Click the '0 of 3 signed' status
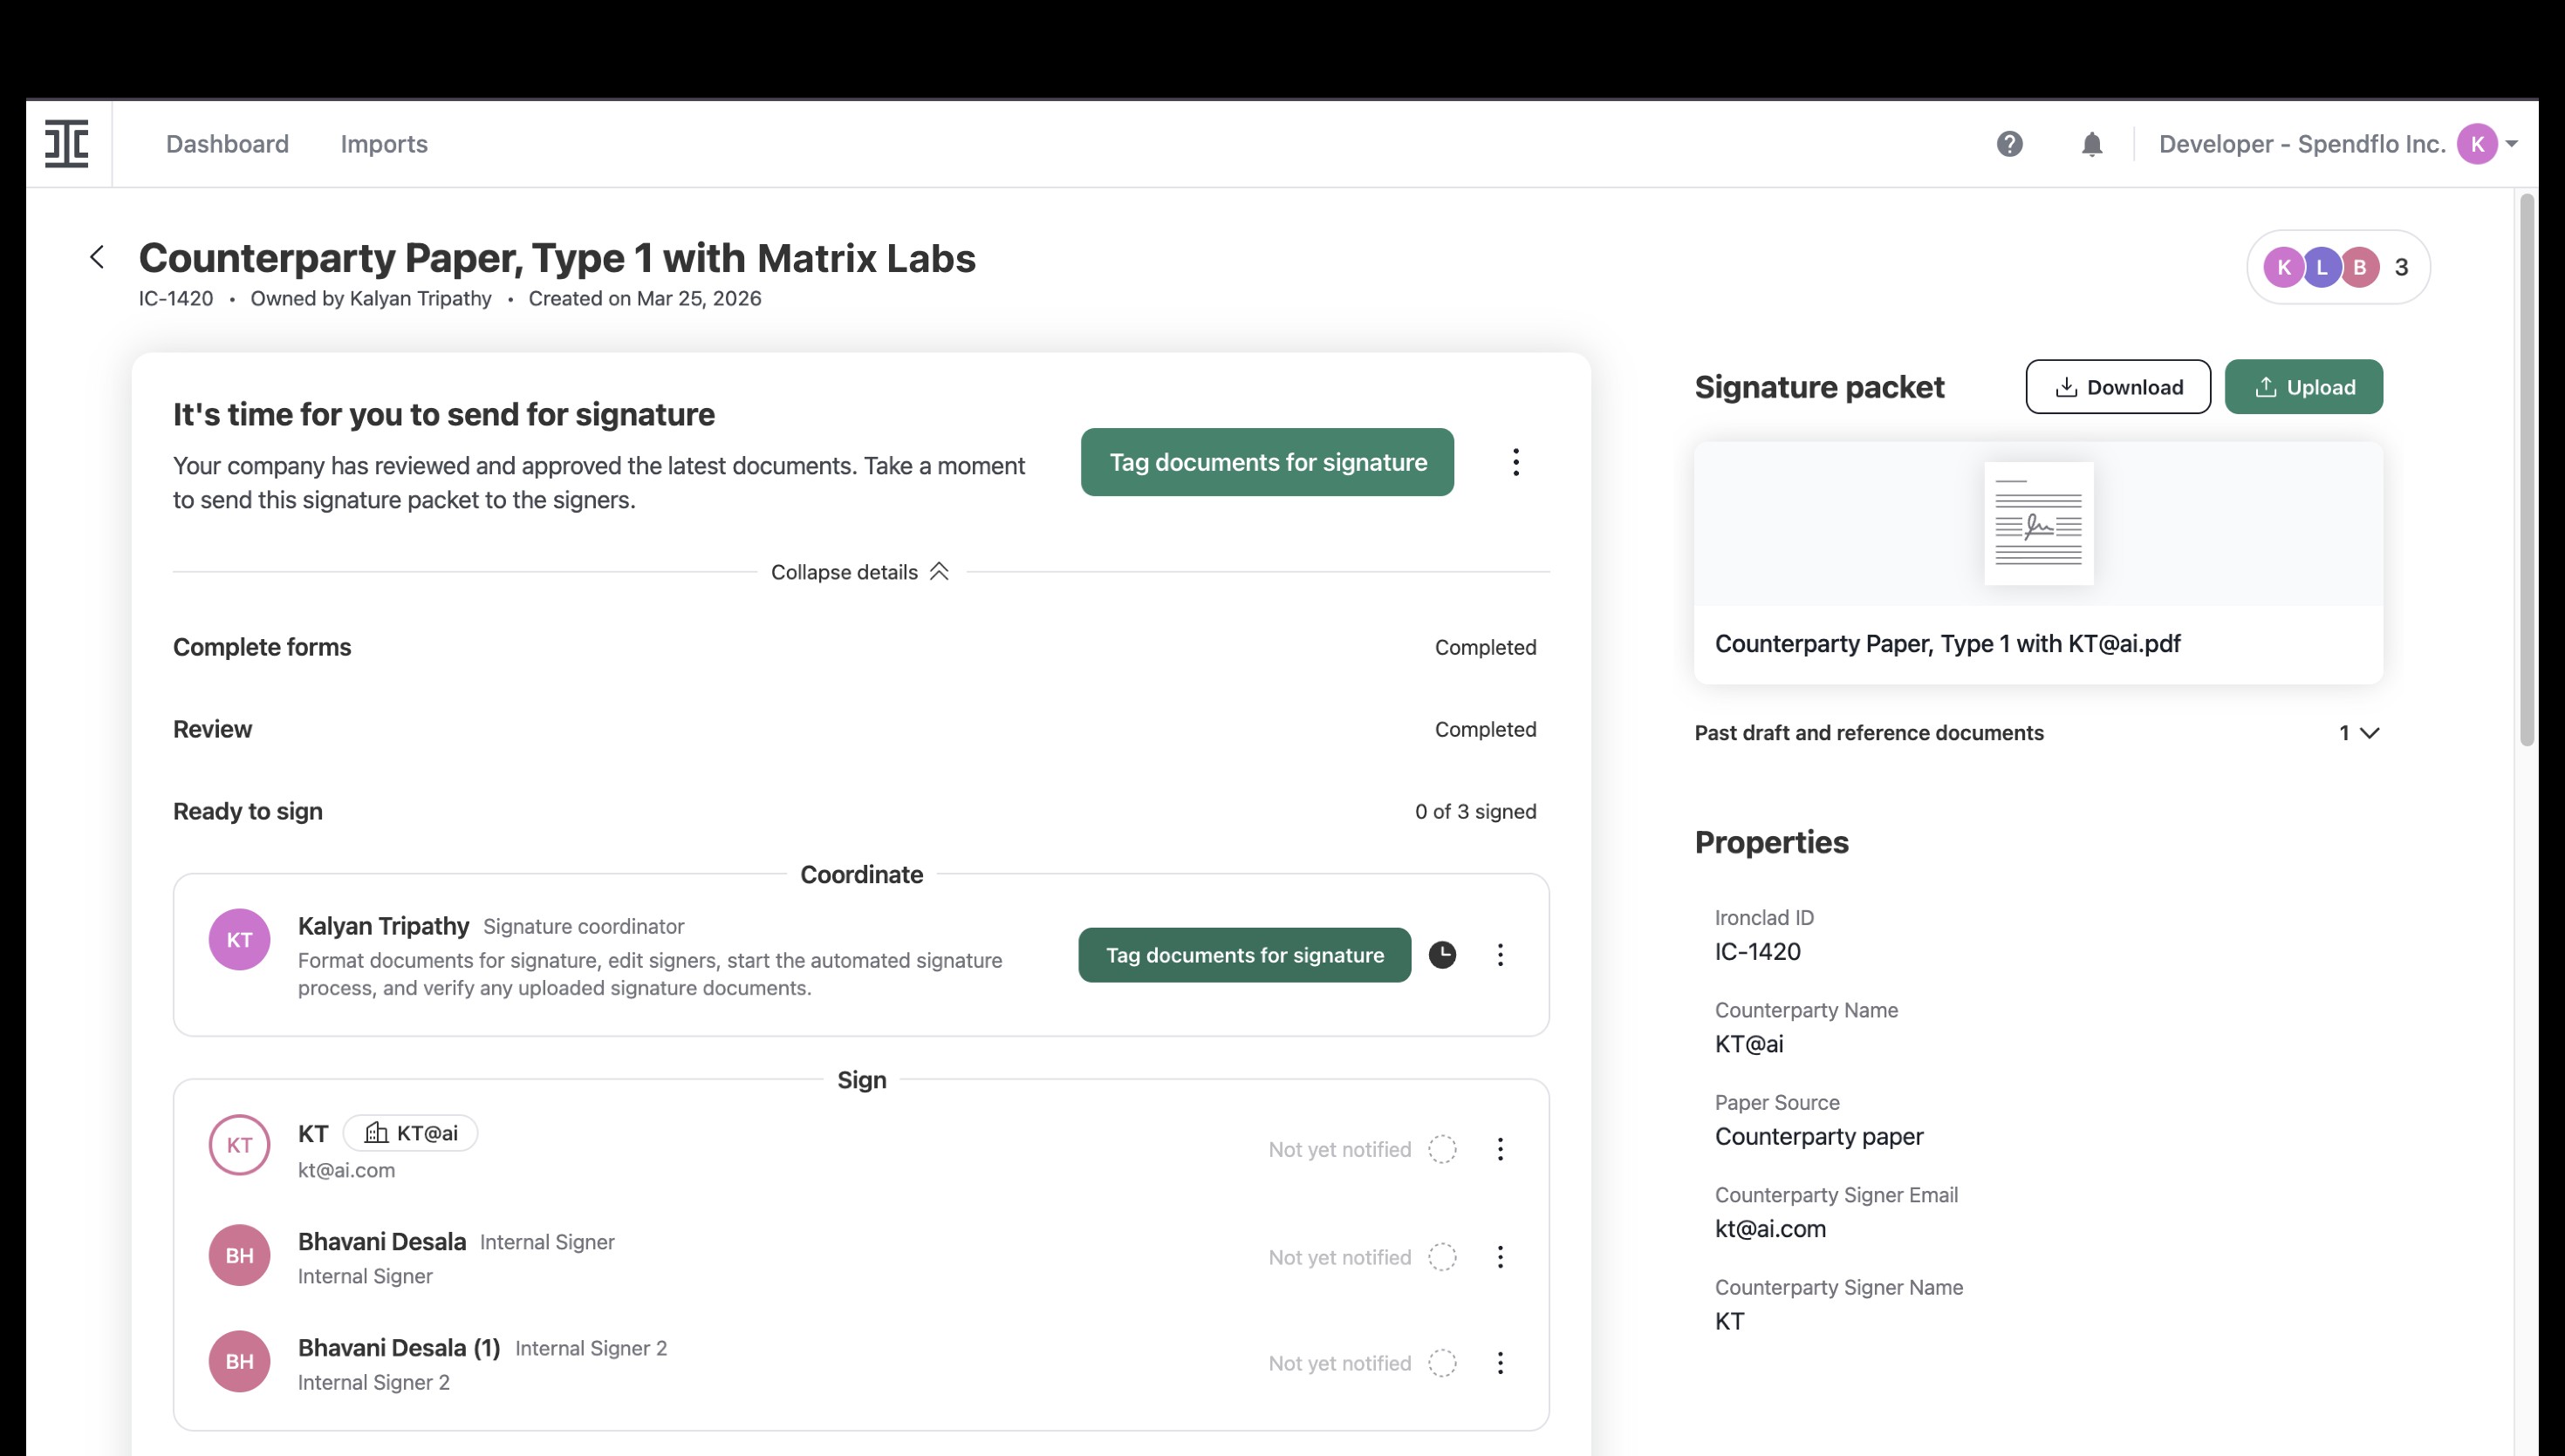 [1475, 811]
